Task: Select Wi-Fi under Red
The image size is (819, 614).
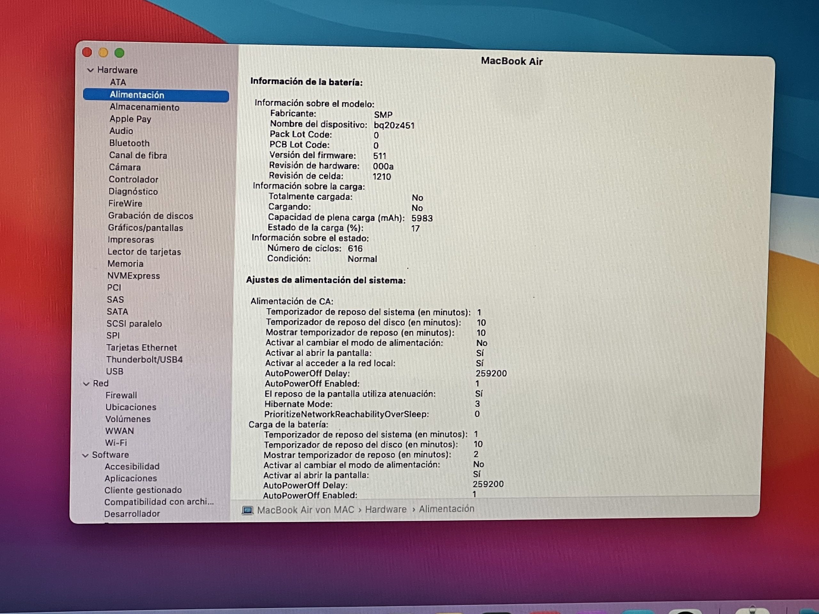Action: (115, 443)
